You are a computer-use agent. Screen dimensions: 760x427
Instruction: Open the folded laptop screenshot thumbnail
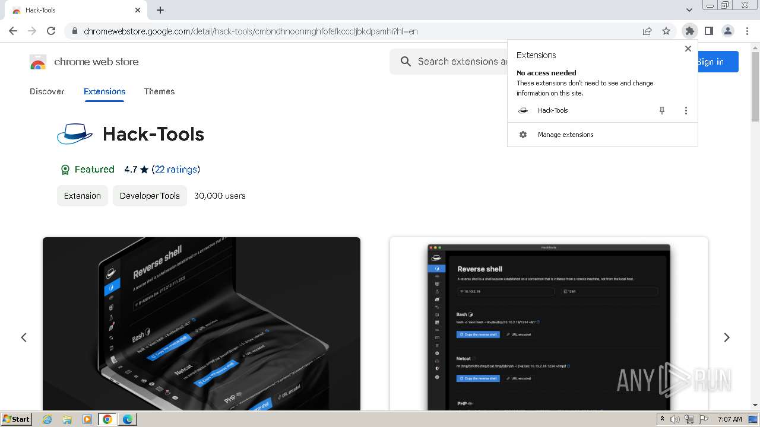click(201, 324)
